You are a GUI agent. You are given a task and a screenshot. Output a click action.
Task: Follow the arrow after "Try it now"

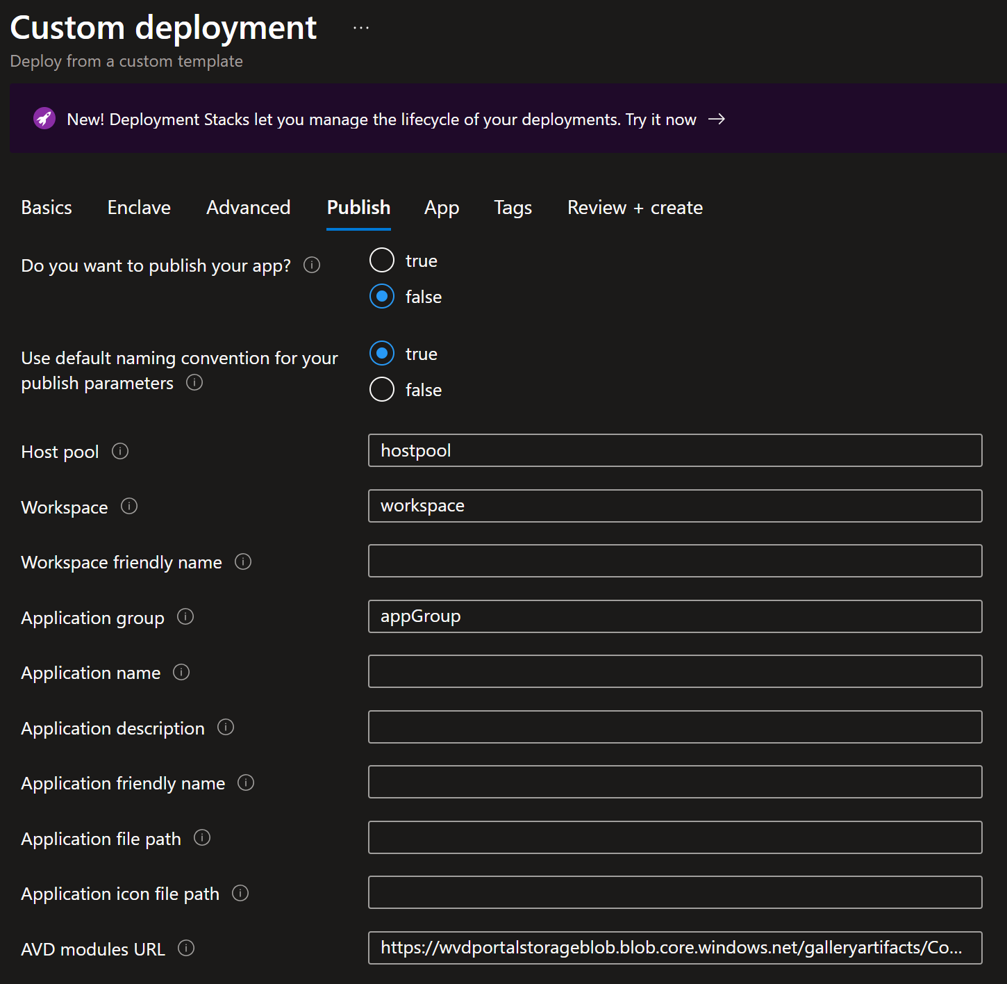(717, 120)
